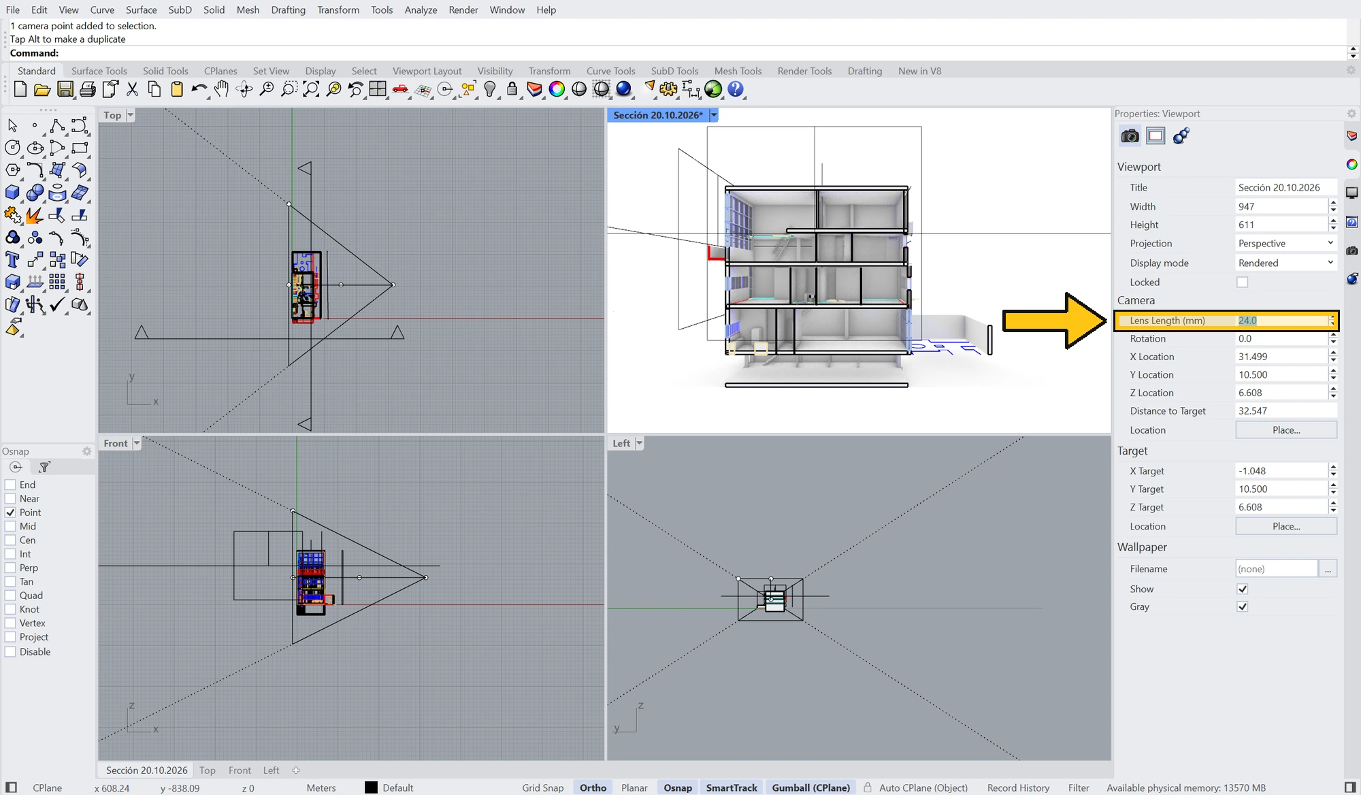1361x795 pixels.
Task: Click the light bulb hide objects icon
Action: tap(490, 89)
